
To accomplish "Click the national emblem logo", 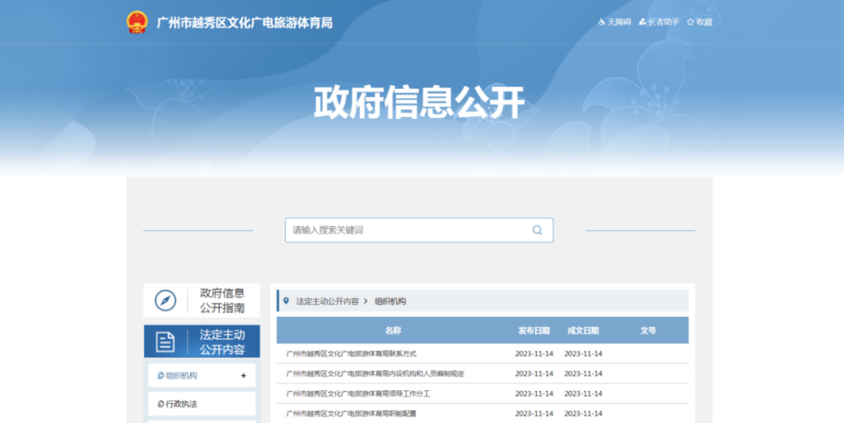I will 137,22.
